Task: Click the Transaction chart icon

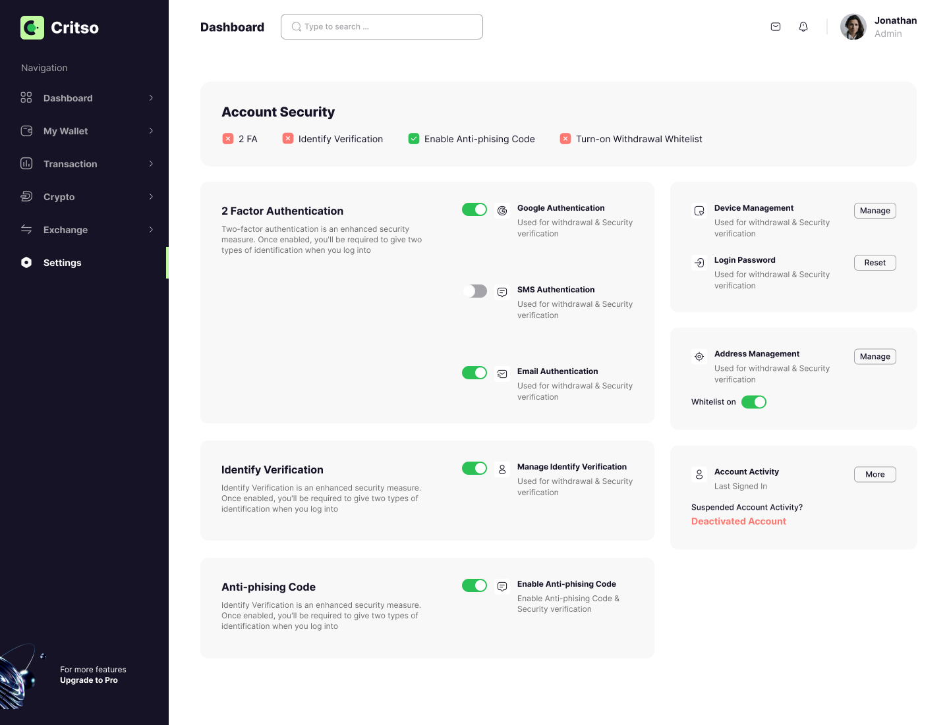Action: click(26, 163)
